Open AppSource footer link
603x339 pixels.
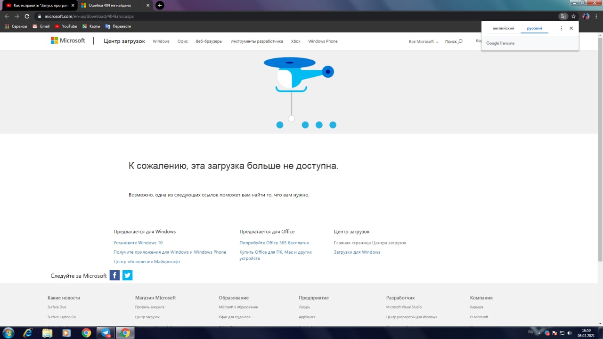pos(307,317)
